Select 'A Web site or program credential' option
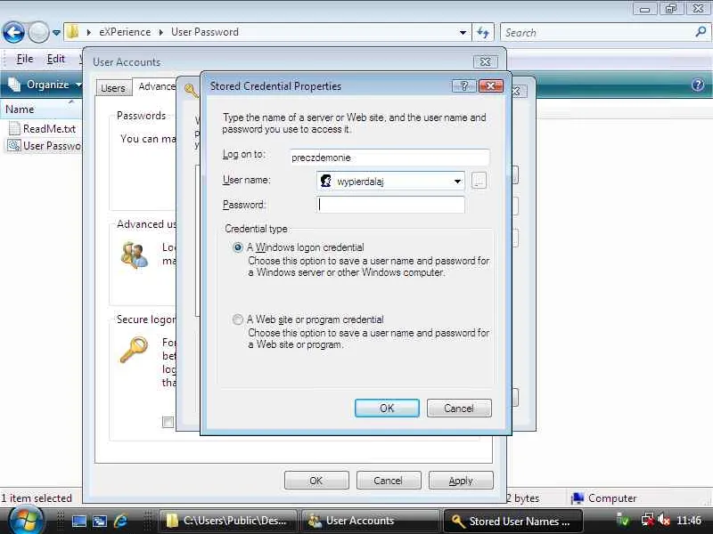Screen dimensions: 713x534 (237, 320)
